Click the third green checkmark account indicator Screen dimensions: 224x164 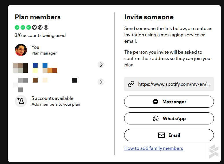coord(29,27)
